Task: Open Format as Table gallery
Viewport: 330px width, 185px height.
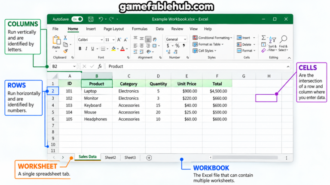Action: coord(208,44)
